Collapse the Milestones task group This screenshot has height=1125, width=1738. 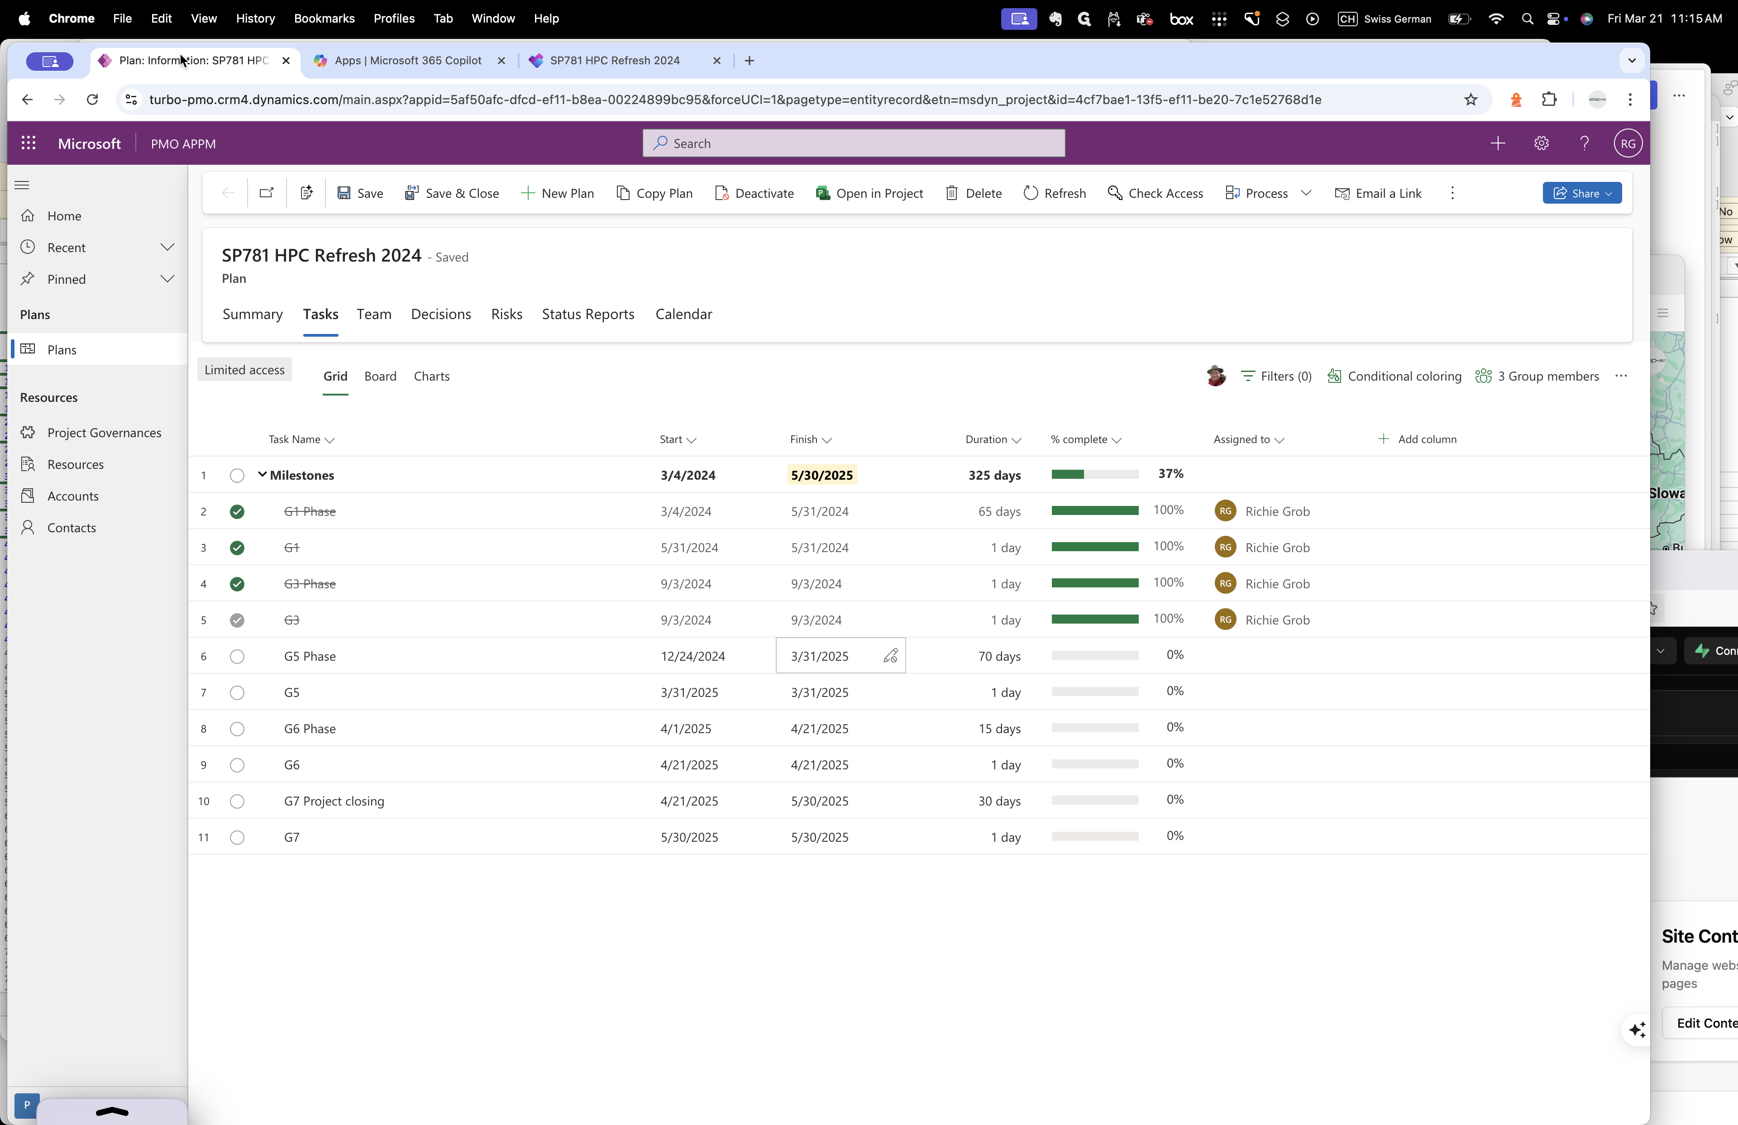[x=262, y=475]
